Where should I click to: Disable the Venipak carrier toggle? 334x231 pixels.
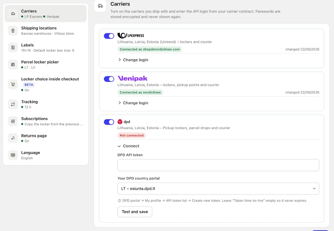coord(109,79)
